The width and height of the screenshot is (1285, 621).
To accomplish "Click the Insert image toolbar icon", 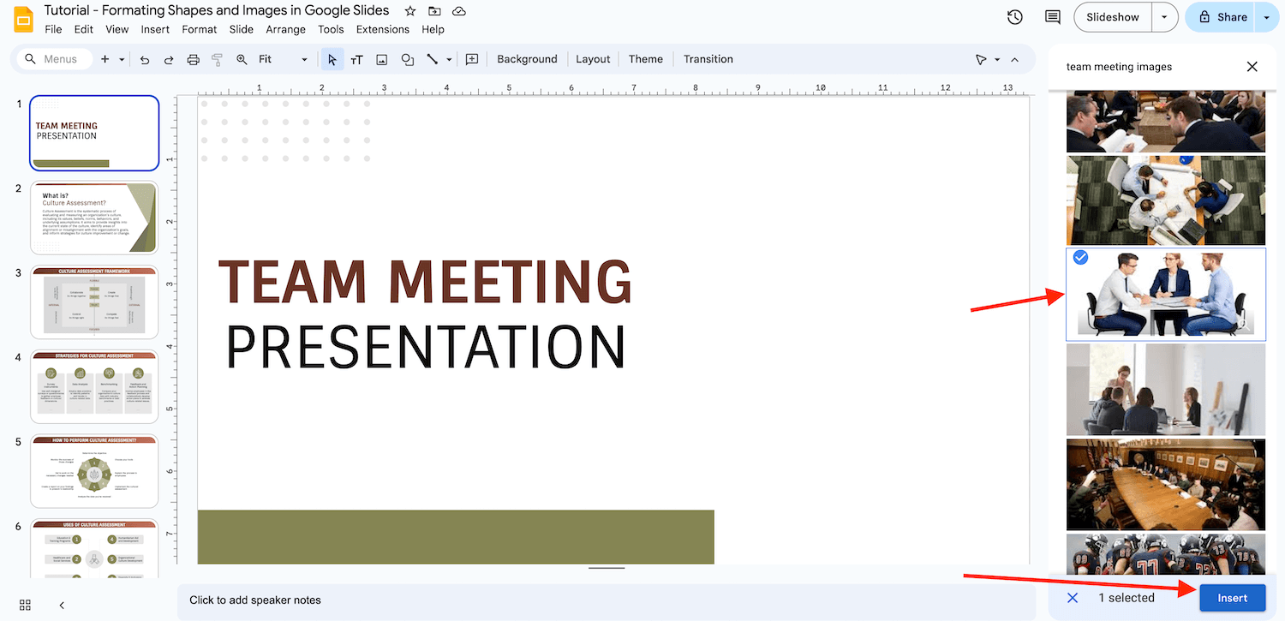I will [382, 59].
